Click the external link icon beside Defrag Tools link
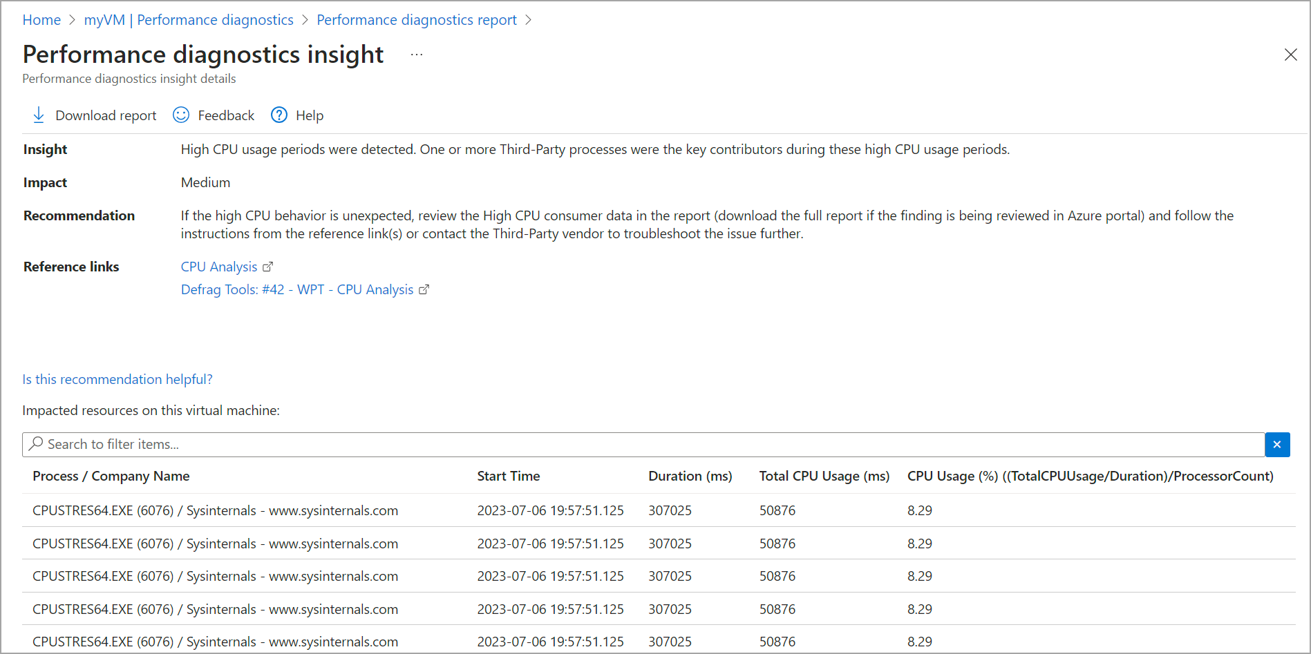Image resolution: width=1311 pixels, height=654 pixels. pos(424,289)
